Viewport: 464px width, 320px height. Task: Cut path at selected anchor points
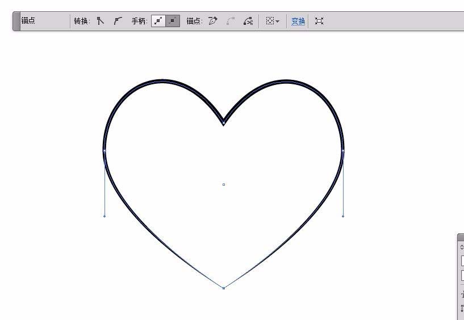[x=248, y=21]
